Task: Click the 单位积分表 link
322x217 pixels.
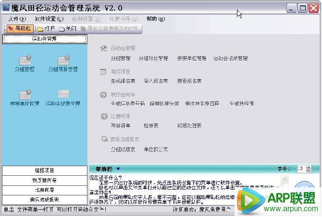Action: tap(156, 149)
